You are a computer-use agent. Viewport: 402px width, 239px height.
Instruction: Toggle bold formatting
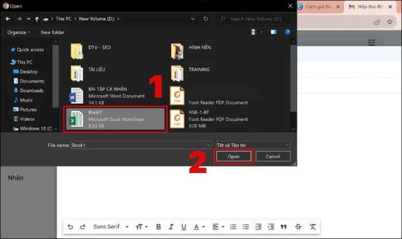[159, 226]
